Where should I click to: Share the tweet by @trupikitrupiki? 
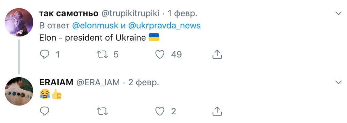[217, 54]
